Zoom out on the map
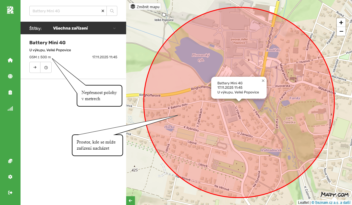The width and height of the screenshot is (352, 205). tap(341, 31)
